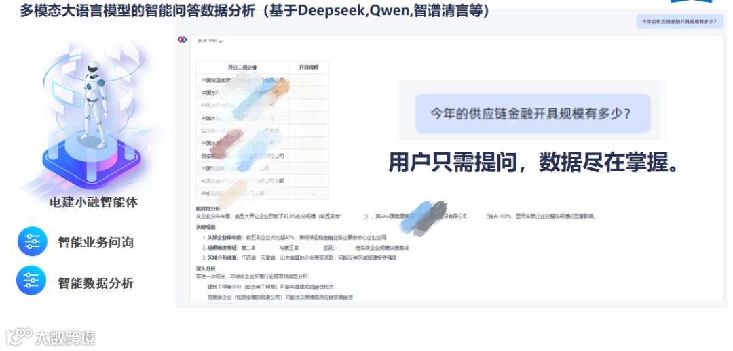The height and width of the screenshot is (351, 733).
Task: Click the 区域分布线索 list item
Action: coord(299,257)
